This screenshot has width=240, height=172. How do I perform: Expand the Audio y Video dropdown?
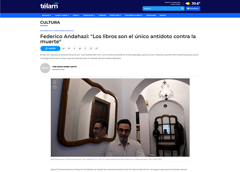(62, 15)
